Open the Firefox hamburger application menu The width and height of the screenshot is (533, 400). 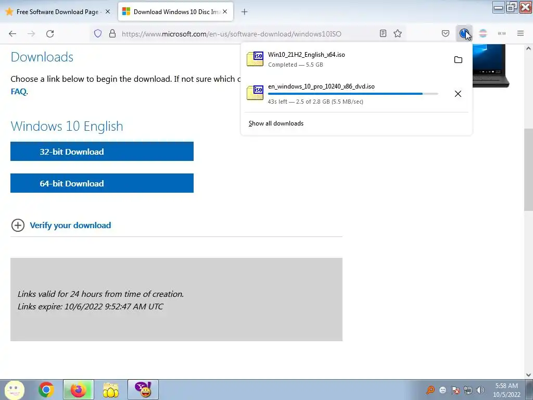[x=521, y=33]
